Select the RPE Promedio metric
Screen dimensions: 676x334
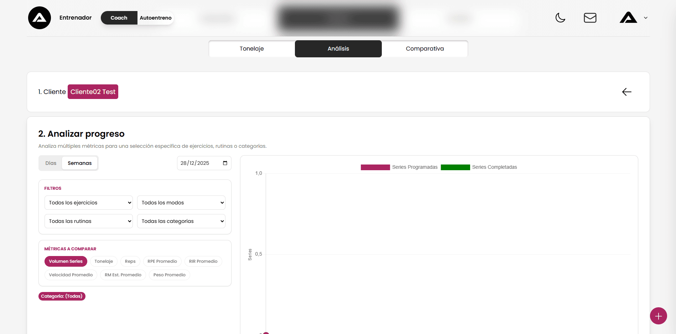click(x=162, y=261)
